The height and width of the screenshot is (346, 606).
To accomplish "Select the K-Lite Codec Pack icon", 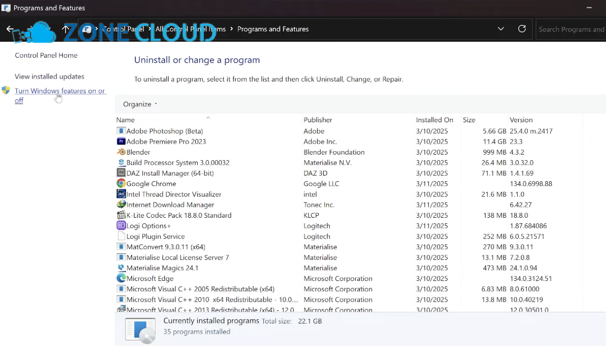I will (121, 215).
